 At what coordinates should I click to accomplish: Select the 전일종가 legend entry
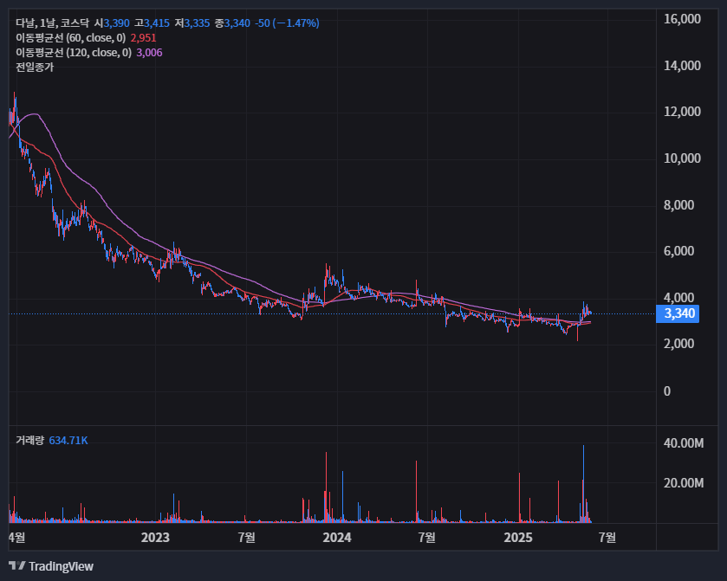[x=35, y=68]
